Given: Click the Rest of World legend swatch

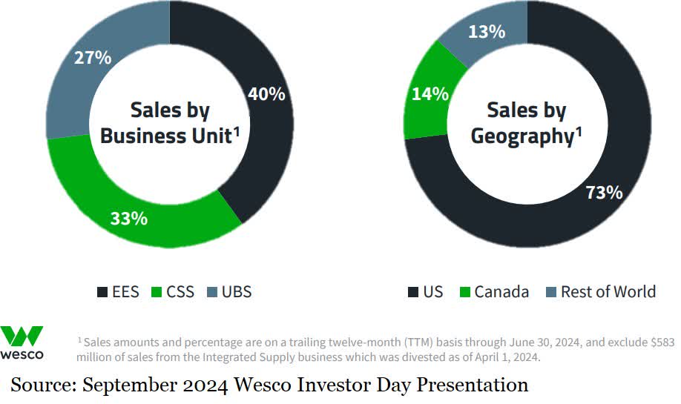Looking at the screenshot, I should point(550,292).
